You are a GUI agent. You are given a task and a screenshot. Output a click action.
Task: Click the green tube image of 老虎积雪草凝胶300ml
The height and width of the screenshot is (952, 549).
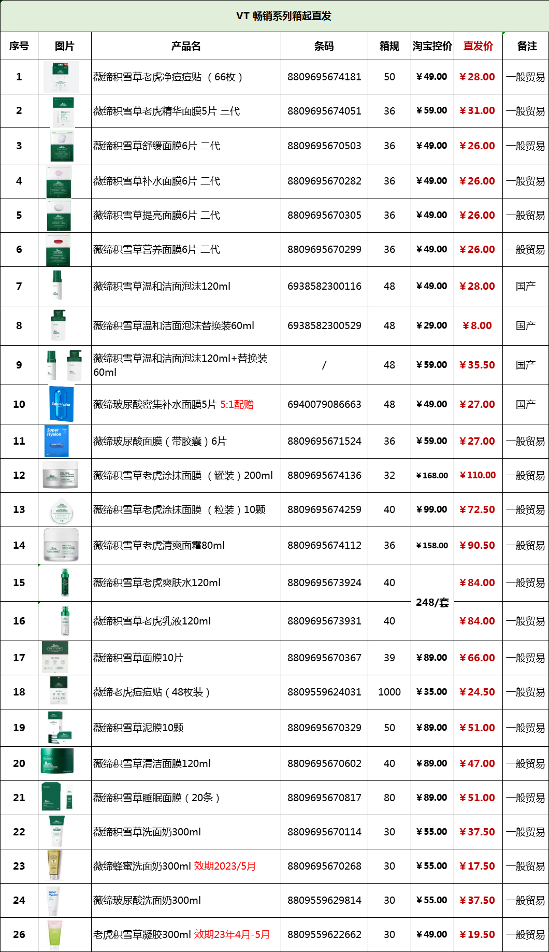click(x=54, y=934)
